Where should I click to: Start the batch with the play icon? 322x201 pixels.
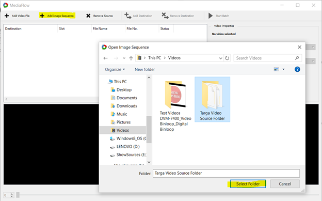click(x=211, y=16)
